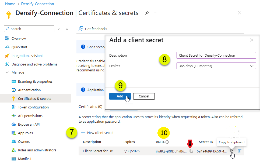Viewport: 260px width, 164px height.
Task: Click the Value column info icon
Action: click(167, 142)
